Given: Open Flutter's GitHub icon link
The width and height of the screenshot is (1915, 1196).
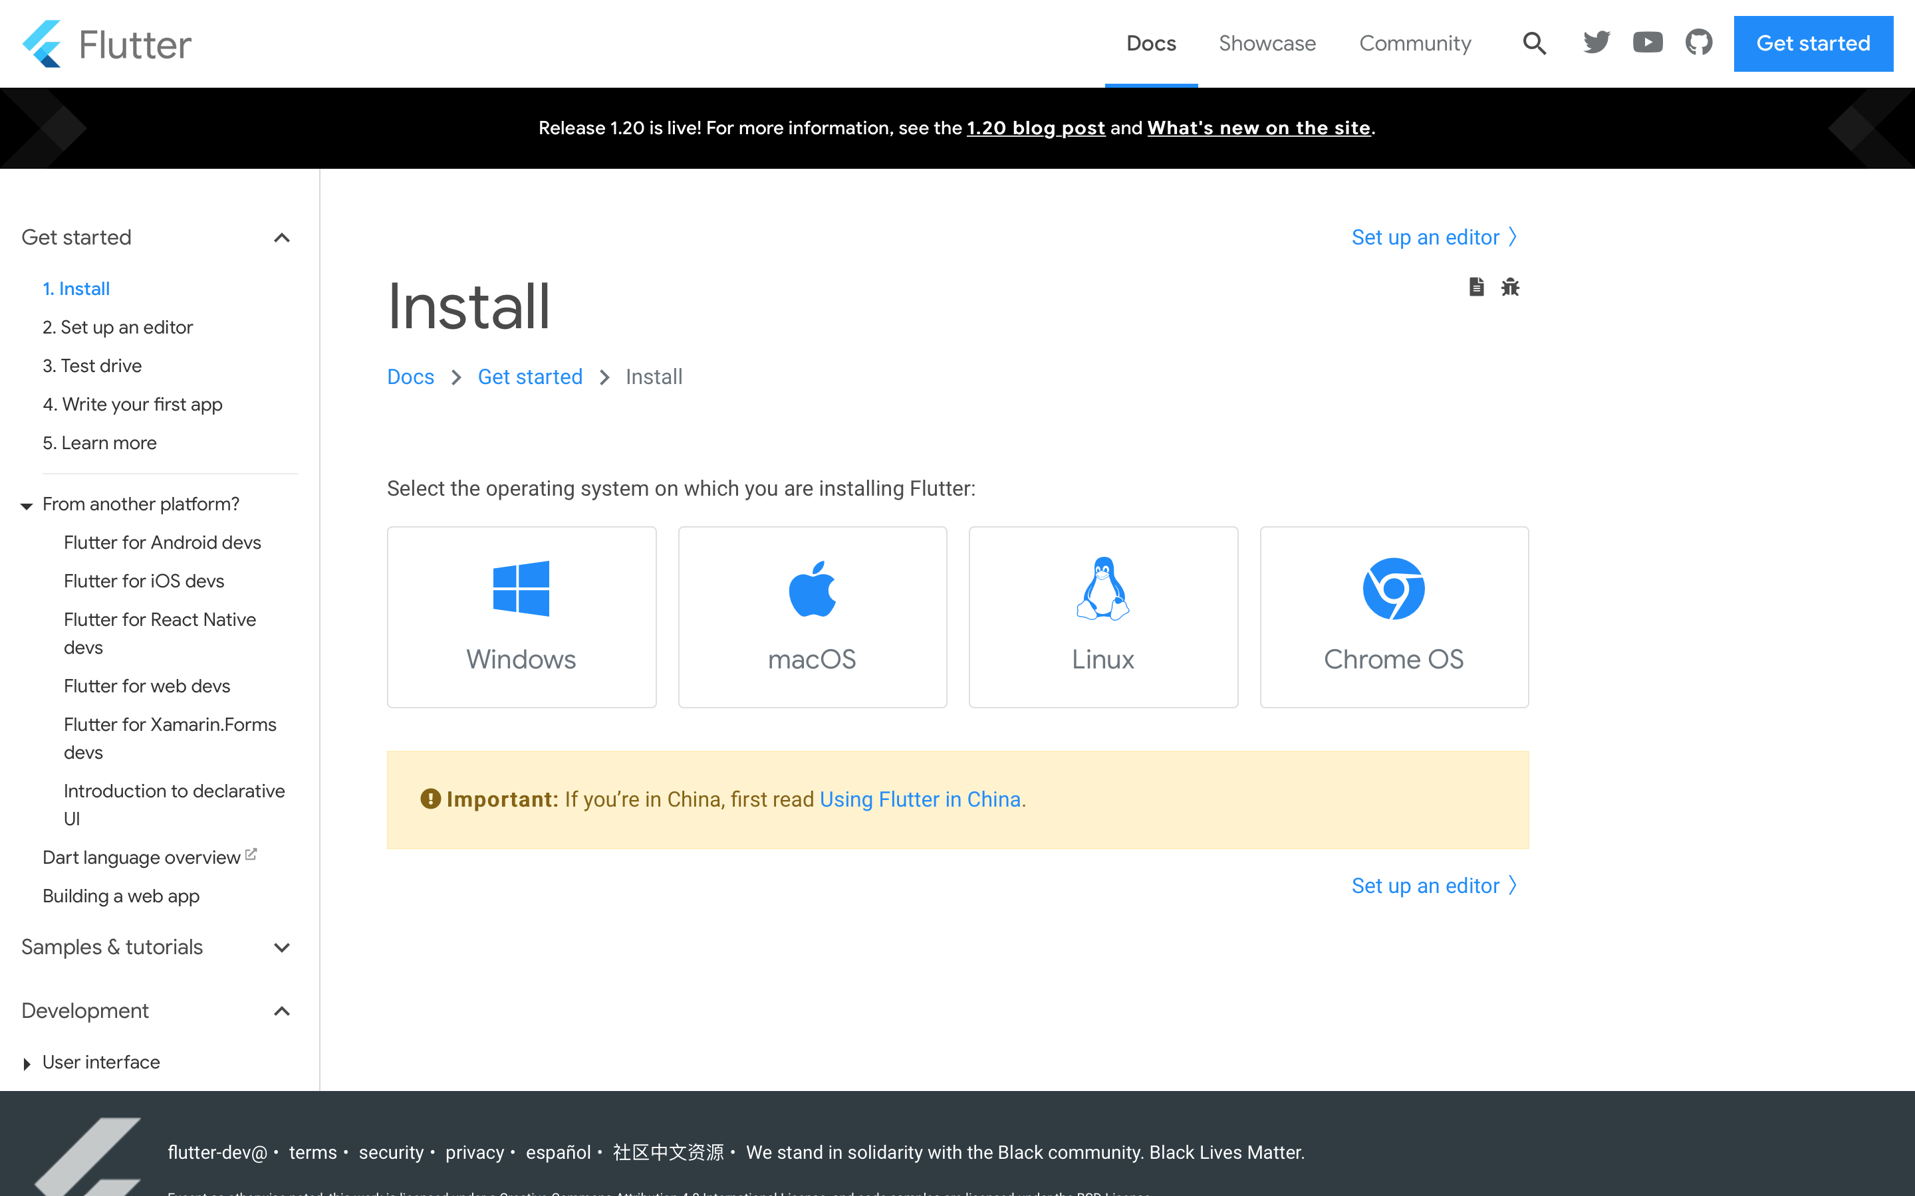Looking at the screenshot, I should [1699, 43].
